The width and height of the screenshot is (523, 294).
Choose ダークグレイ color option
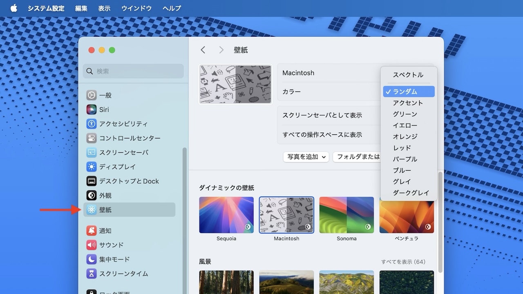409,193
